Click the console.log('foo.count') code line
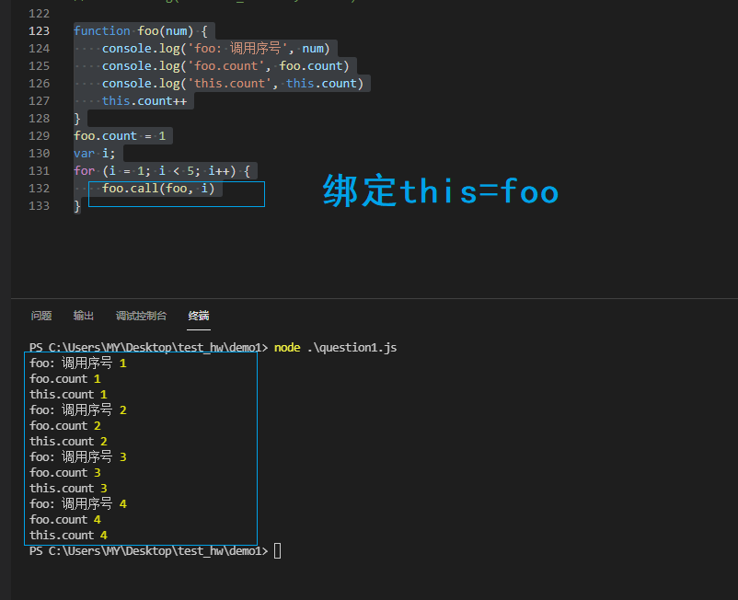 [225, 66]
